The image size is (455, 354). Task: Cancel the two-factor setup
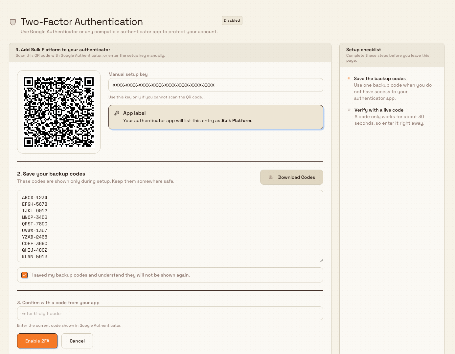click(x=77, y=341)
